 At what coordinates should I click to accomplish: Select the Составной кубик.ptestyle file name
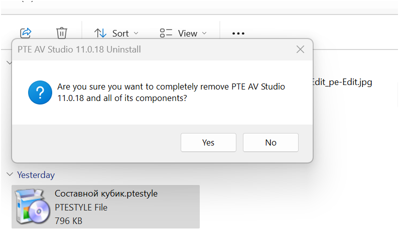click(106, 193)
